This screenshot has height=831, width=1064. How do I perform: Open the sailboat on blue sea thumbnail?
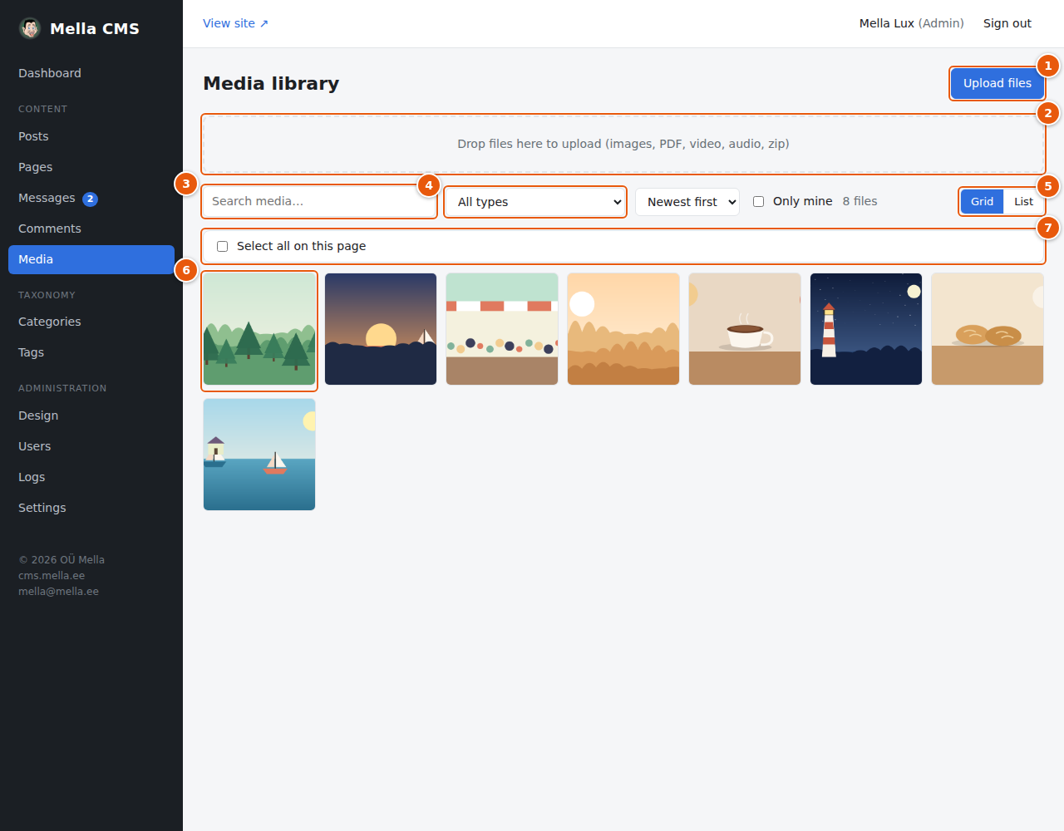pyautogui.click(x=259, y=455)
